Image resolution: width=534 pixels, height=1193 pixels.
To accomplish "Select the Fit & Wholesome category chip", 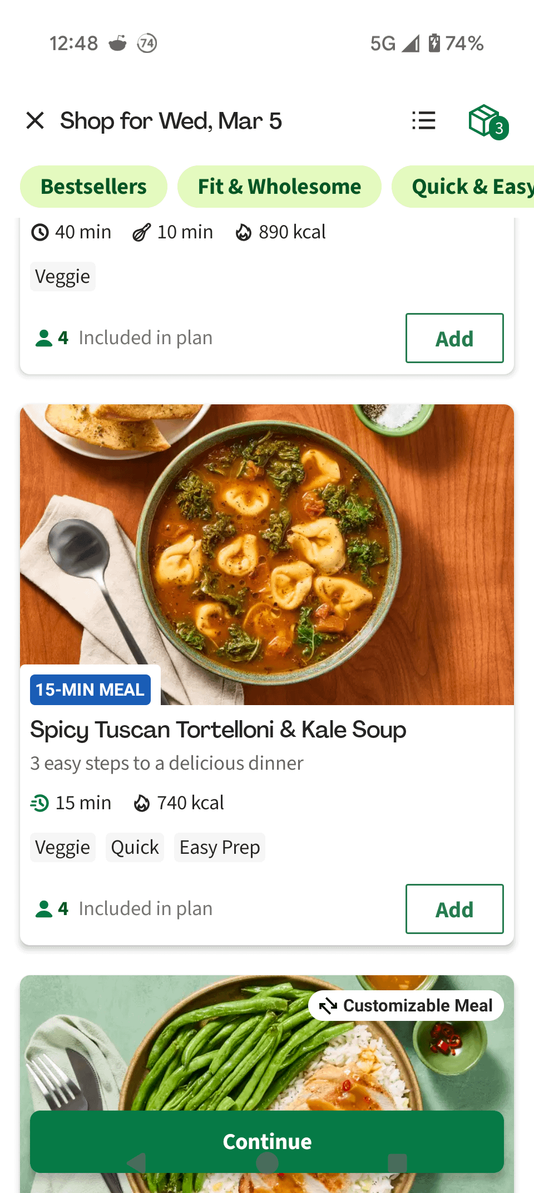I will pos(279,187).
